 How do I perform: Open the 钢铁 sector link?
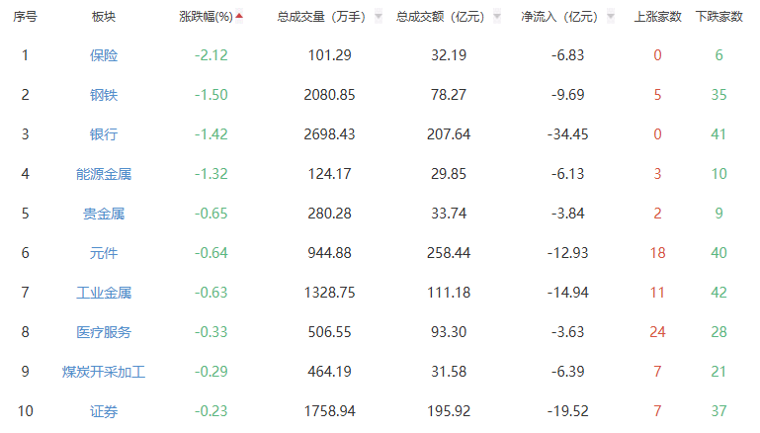pyautogui.click(x=103, y=95)
